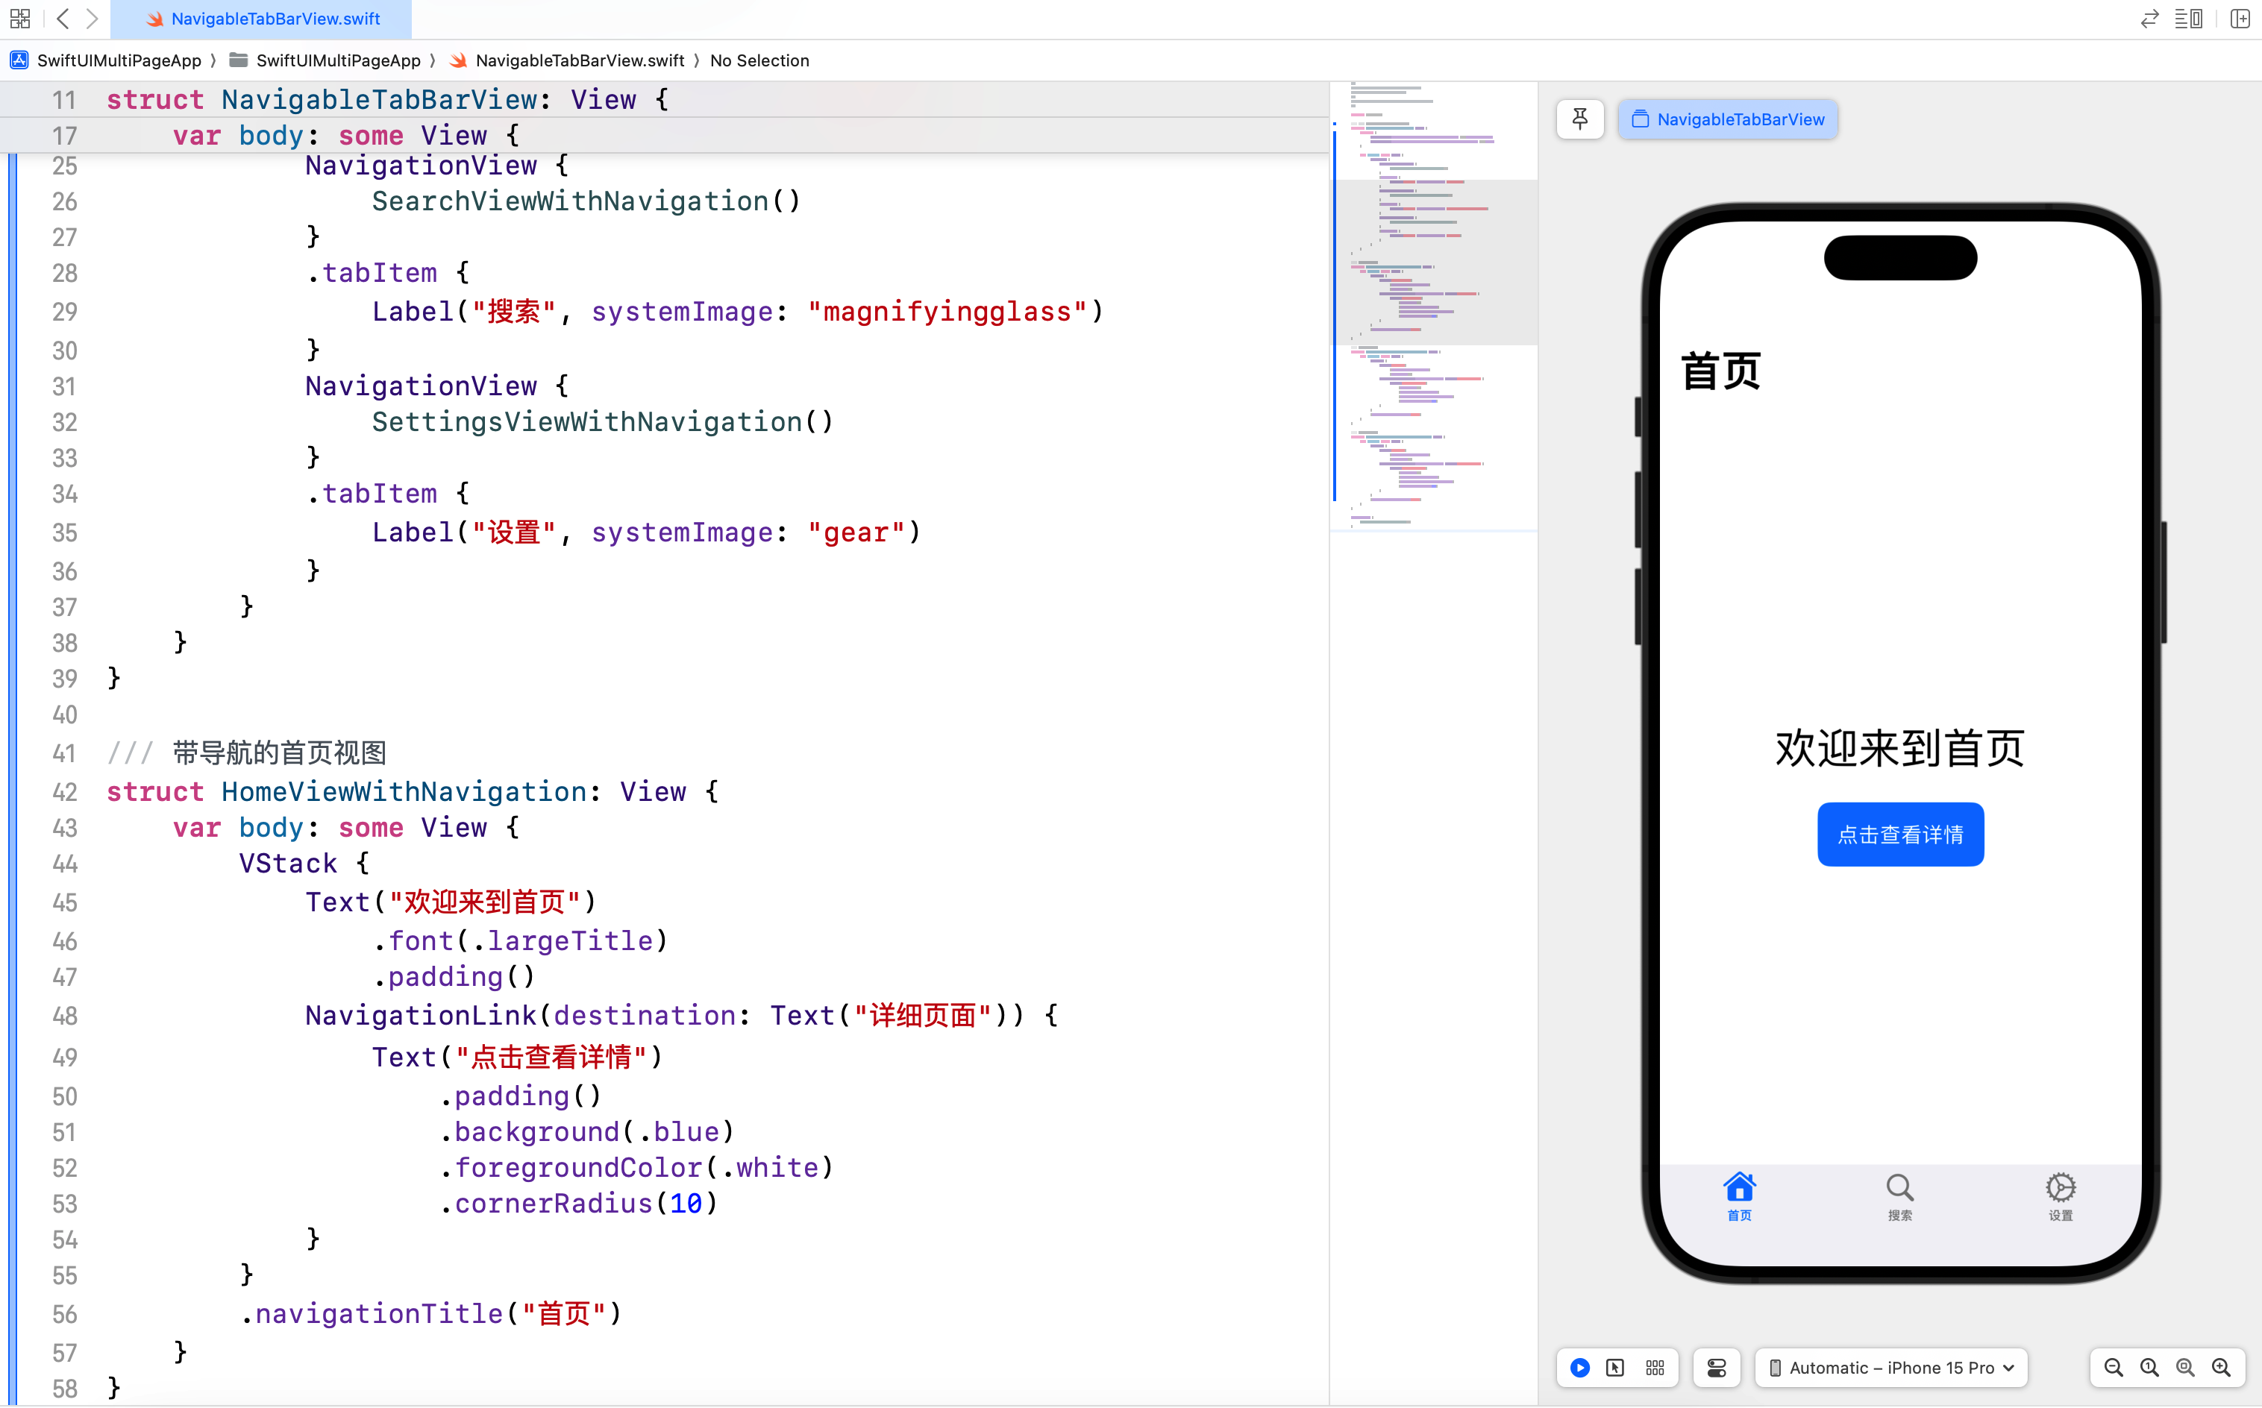Zoom out the canvas preview

pyautogui.click(x=2114, y=1367)
